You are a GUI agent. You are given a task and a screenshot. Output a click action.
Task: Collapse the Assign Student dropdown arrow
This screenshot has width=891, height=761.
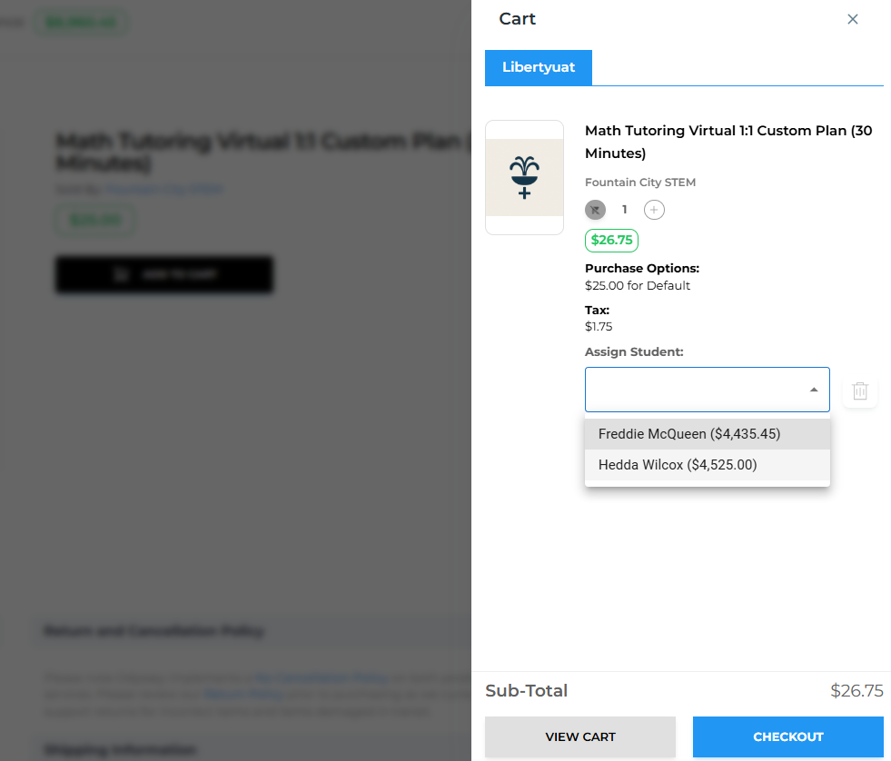(813, 390)
